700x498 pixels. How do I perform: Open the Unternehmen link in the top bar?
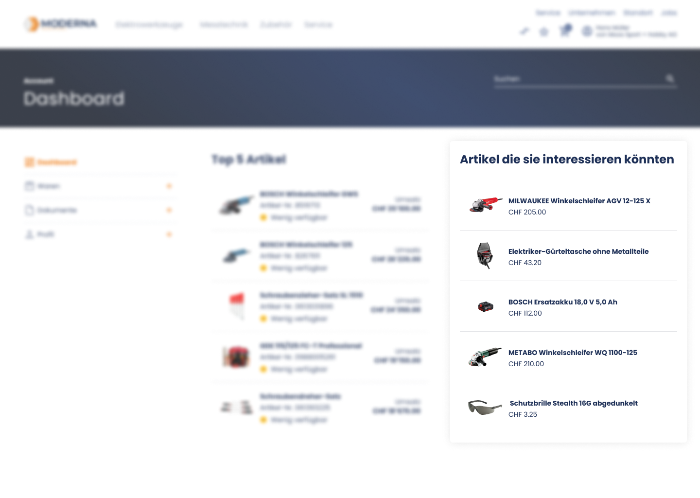[x=592, y=13]
